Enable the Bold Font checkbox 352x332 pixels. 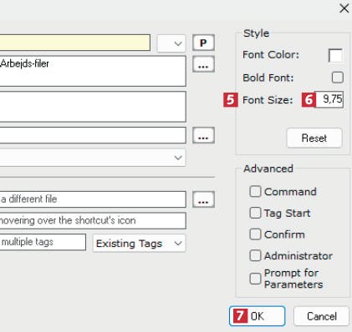click(x=337, y=78)
